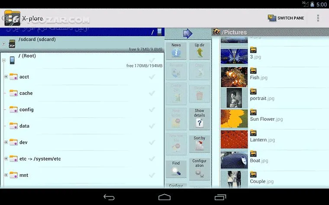This screenshot has height=205, width=329.
Task: Click the Root device phone icon
Action: coord(12,60)
